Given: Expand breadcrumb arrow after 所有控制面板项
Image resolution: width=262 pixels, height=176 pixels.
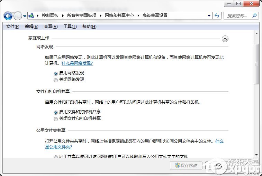Looking at the screenshot, I should click(101, 15).
